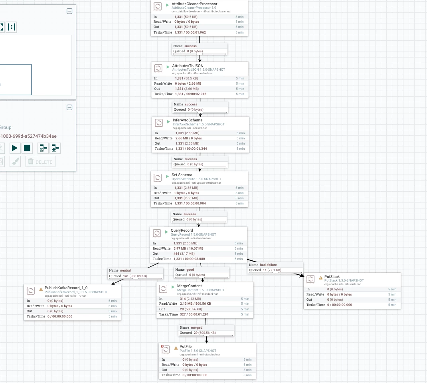Screen dimensions: 427x383
Task: Click the AttributesToJSON processor icon
Action: point(158,68)
